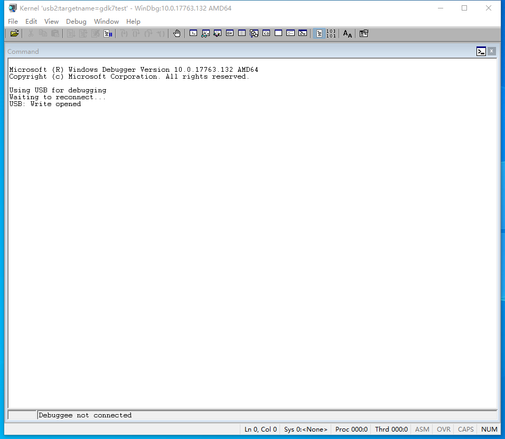
Task: Open the Options toolbar icon
Action: click(x=363, y=33)
